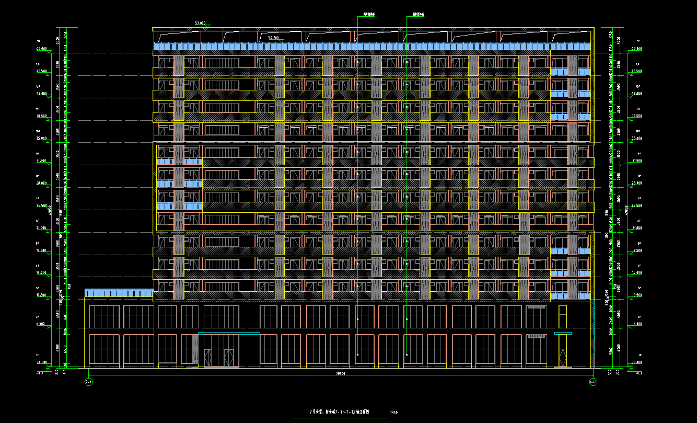Click the drawing title text below elevation
Viewport: 697px width, 423px height.
(x=340, y=412)
